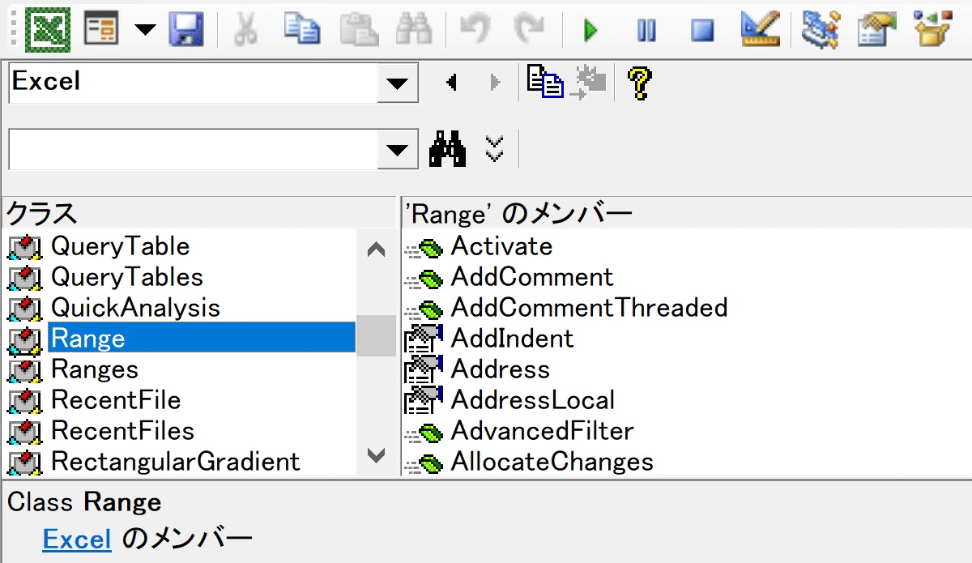Select QuickAnalysis class

pos(135,308)
